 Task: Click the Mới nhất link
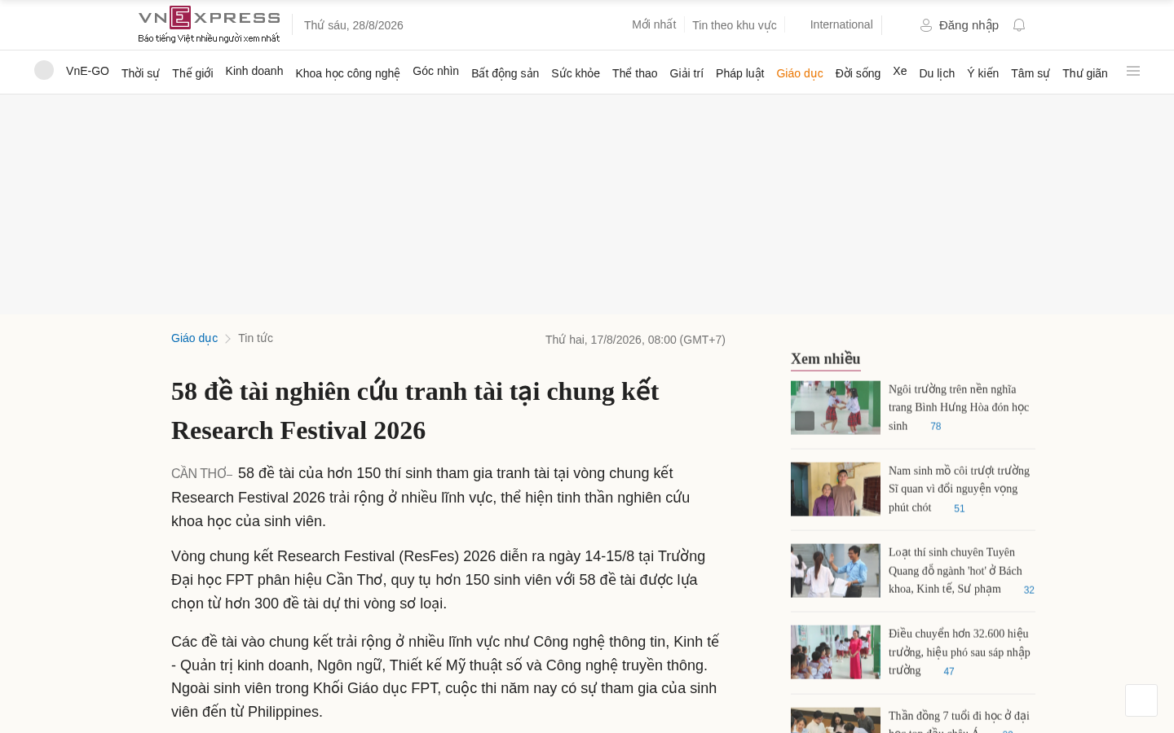pos(654,24)
